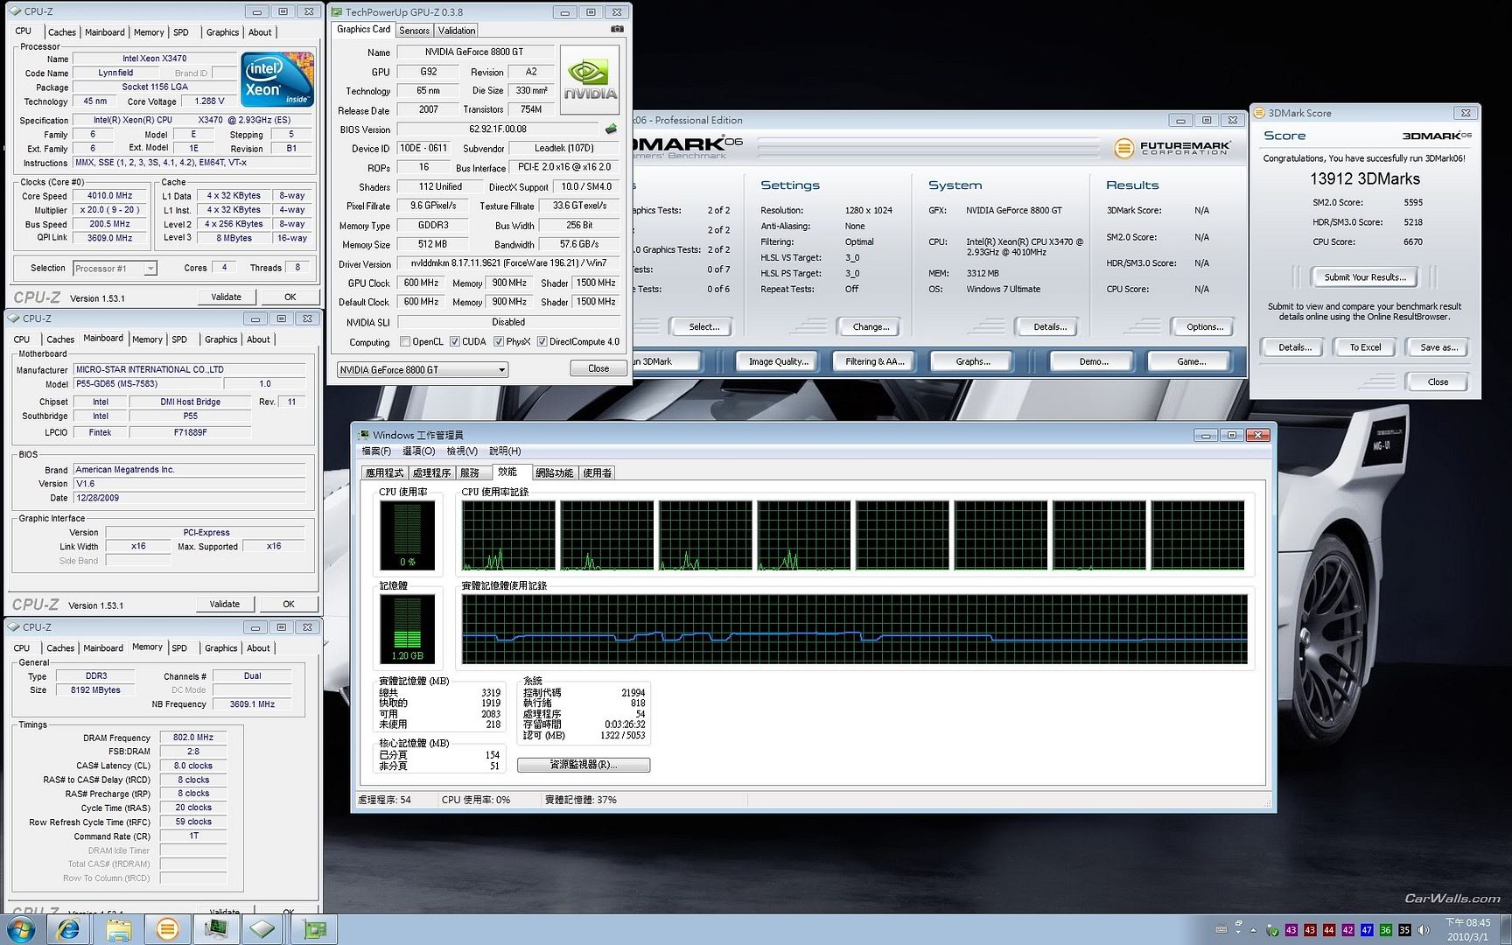Click the black temperature tray icon showing 35

point(1404,930)
